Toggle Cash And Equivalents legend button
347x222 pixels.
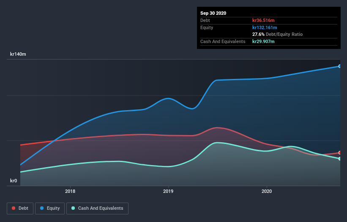pos(97,208)
